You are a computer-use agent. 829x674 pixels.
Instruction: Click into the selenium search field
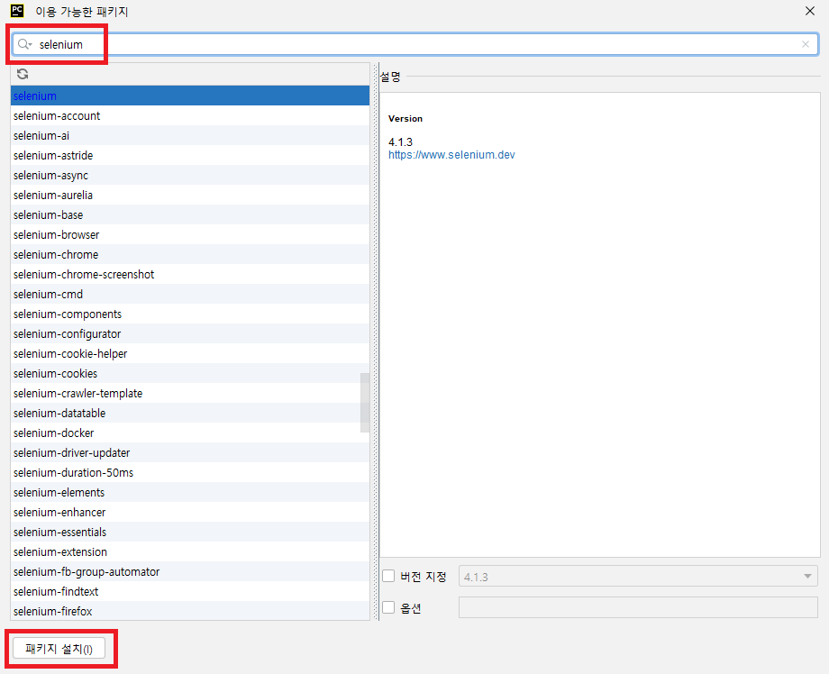415,44
